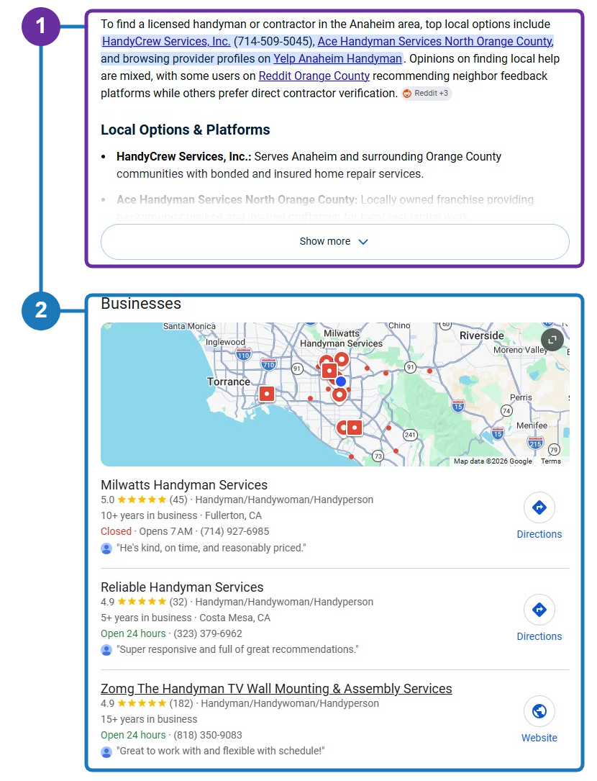Click "Map data ©2026 Google" attribution

[493, 461]
